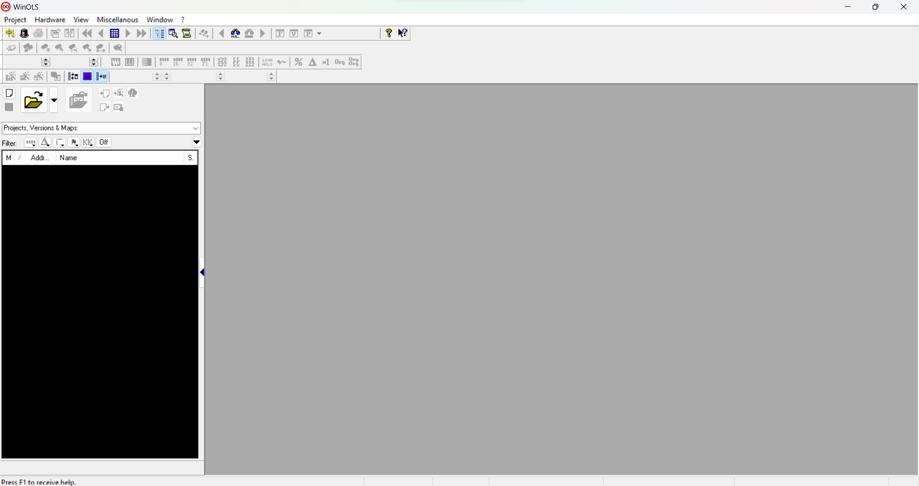Turn the filter Off toggle

tap(104, 142)
